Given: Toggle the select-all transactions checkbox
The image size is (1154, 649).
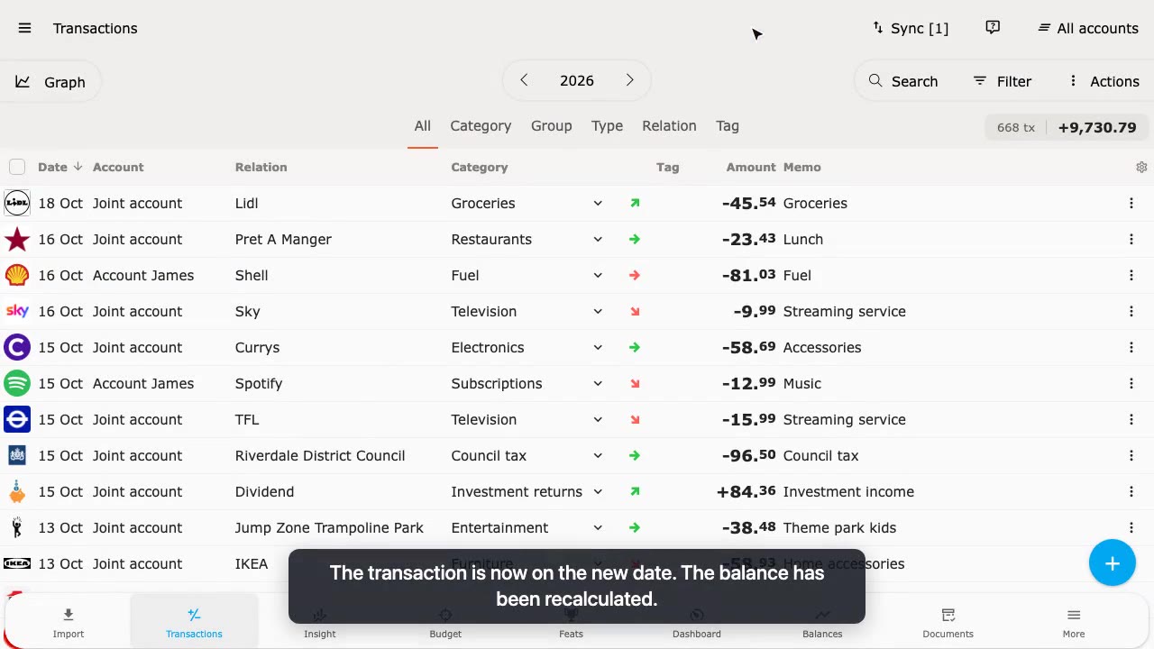Looking at the screenshot, I should tap(17, 167).
